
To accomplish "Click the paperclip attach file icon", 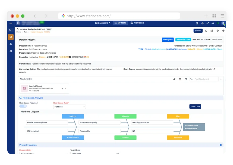I will (x=174, y=79).
